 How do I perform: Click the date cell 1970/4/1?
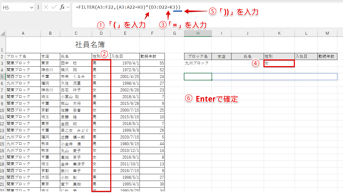(125, 63)
